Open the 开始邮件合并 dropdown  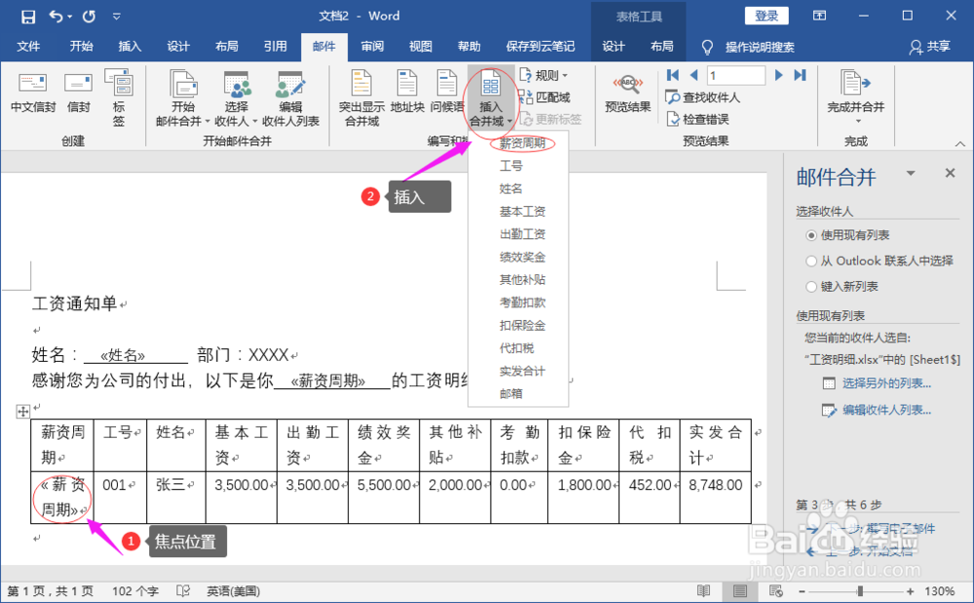183,98
